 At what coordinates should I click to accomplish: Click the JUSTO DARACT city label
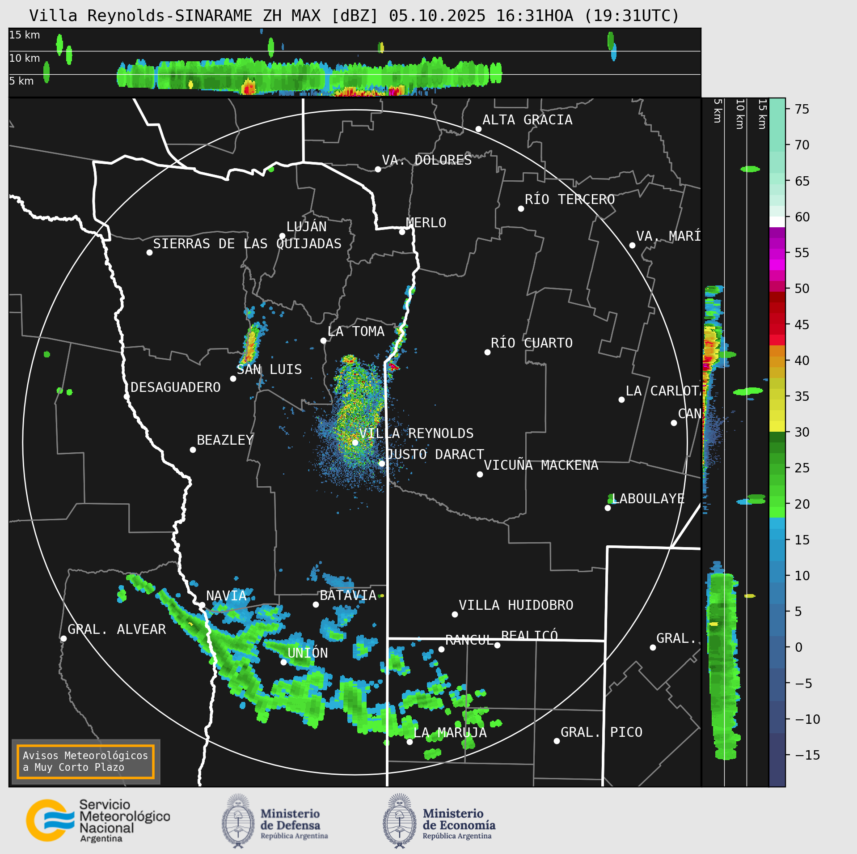pyautogui.click(x=435, y=455)
